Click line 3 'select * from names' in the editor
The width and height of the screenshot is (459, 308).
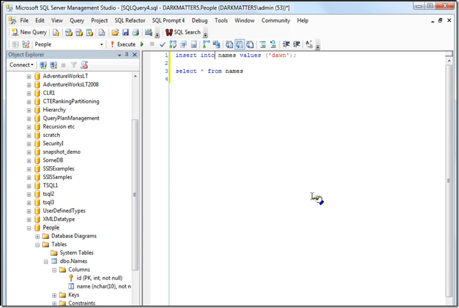pos(209,71)
